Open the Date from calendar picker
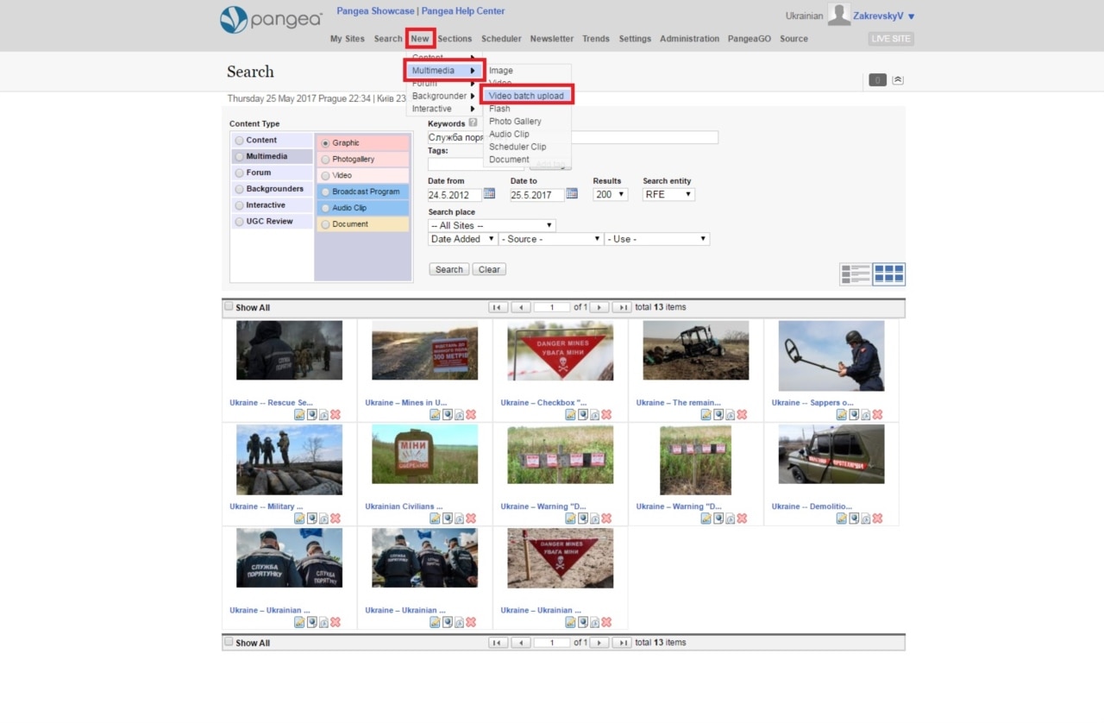1104x723 pixels. [489, 194]
